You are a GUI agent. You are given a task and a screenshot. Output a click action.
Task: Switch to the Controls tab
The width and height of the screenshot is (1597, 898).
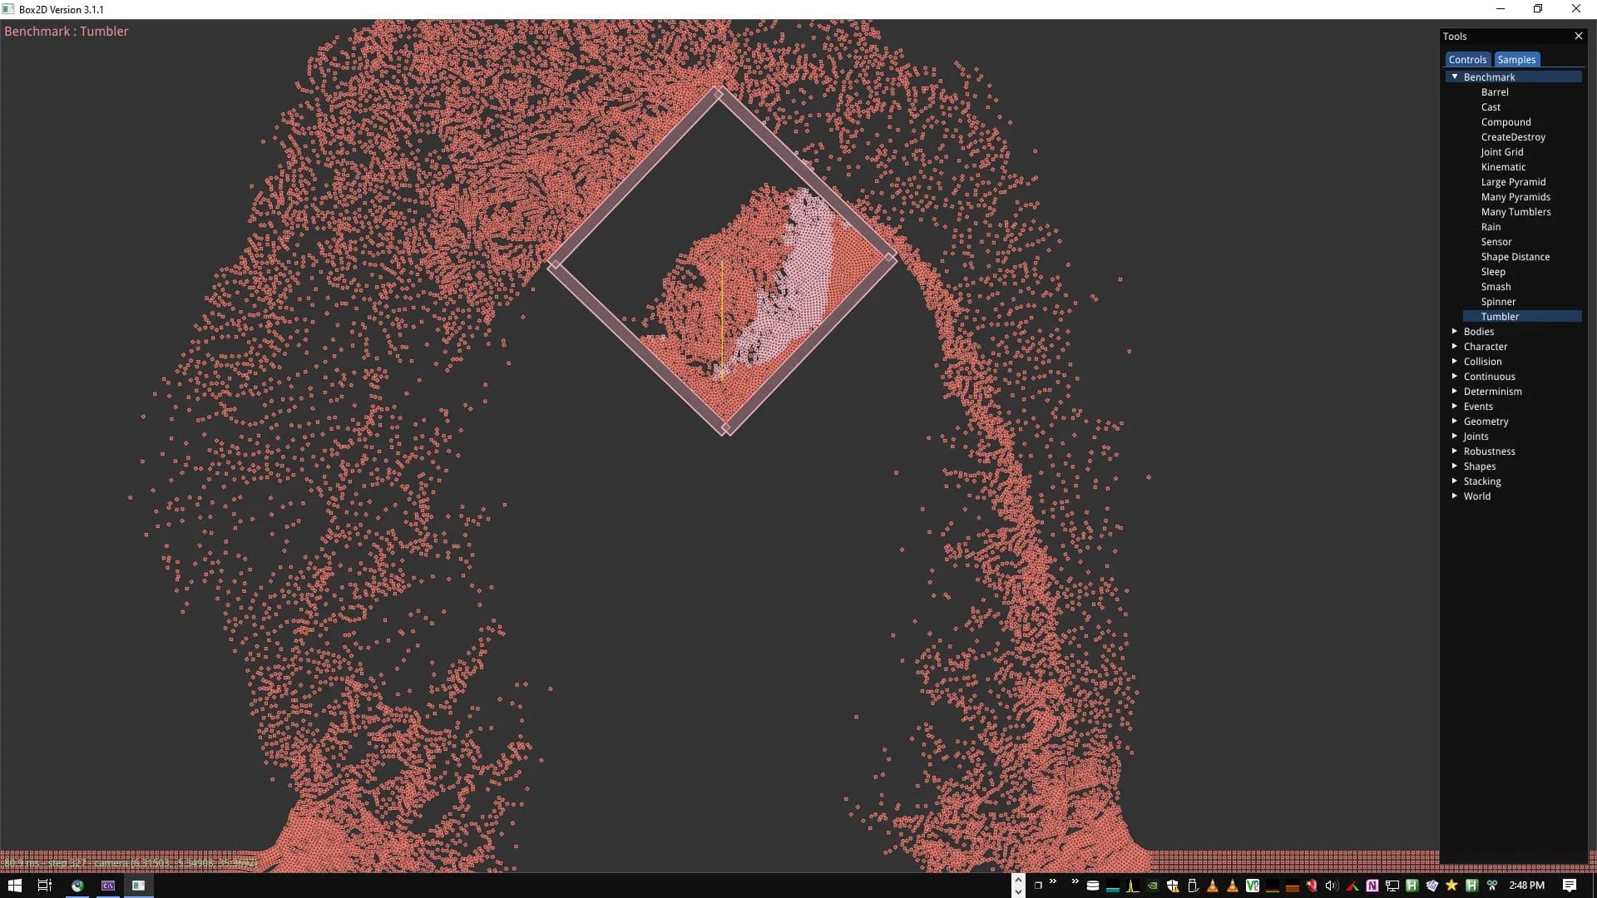point(1467,60)
